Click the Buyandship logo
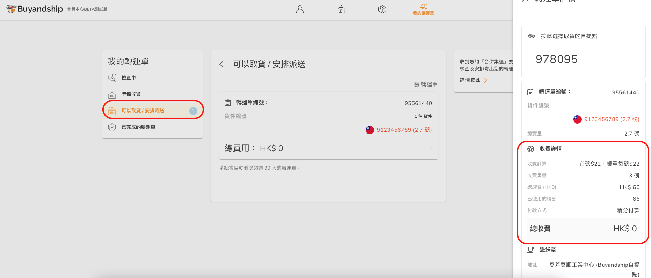The image size is (651, 278). click(35, 9)
